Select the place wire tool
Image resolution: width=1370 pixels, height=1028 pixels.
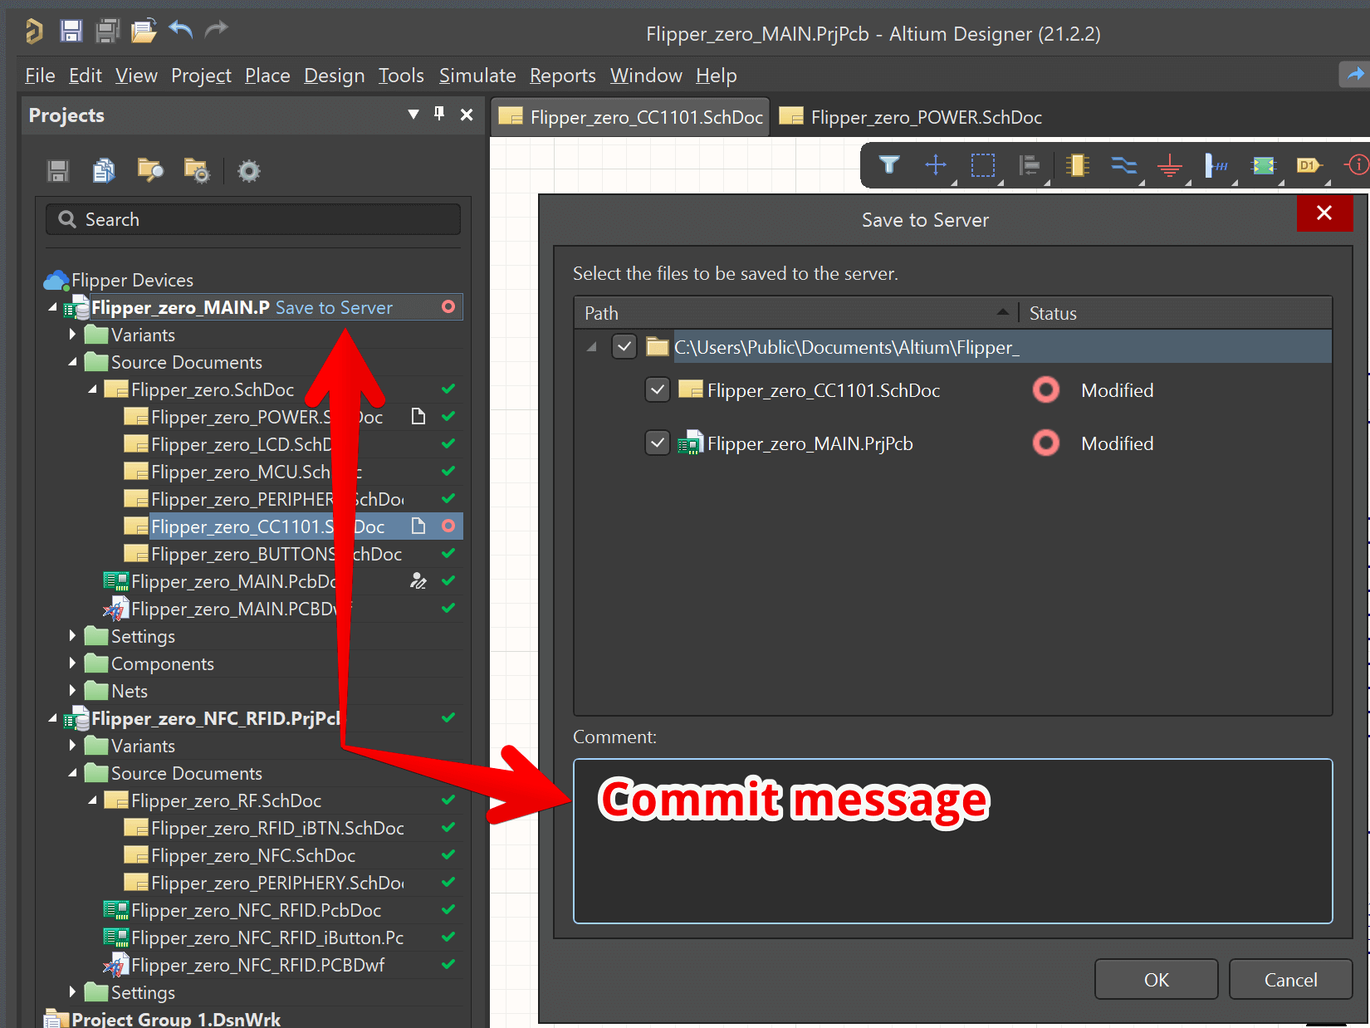1124,165
